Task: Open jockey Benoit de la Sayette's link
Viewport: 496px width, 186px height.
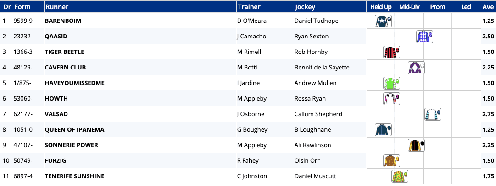Action: 322,68
